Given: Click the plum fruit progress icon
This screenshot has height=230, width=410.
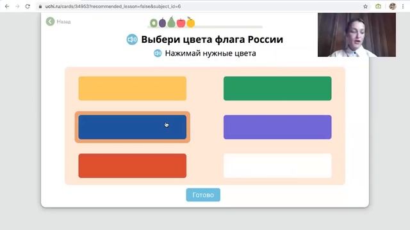Looking at the screenshot, I should (162, 23).
